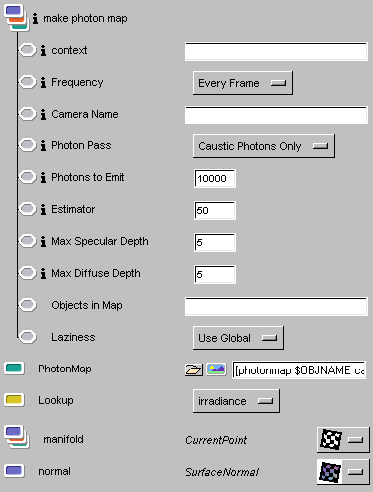Click the Max Diffuse Depth label
The width and height of the screenshot is (373, 492).
tap(96, 274)
